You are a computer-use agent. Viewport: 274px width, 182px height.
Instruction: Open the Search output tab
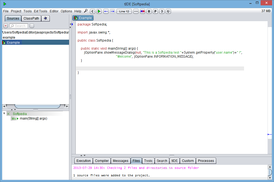[162, 161]
